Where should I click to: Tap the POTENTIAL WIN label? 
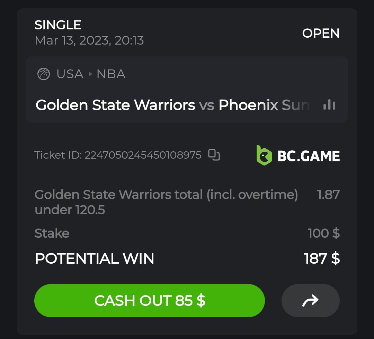click(95, 258)
